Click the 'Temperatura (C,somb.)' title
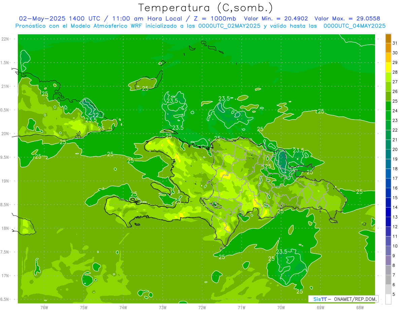The height and width of the screenshot is (312, 404). (206, 8)
